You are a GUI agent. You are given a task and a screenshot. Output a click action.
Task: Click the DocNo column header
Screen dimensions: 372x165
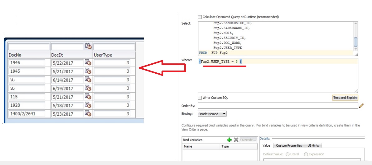[29, 55]
